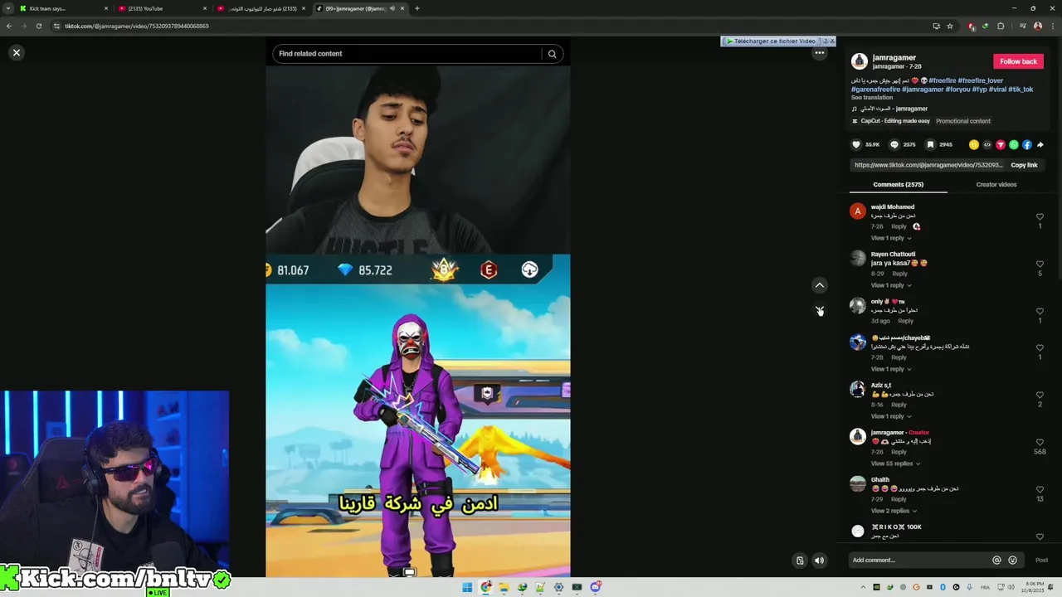Click the address bar URL
This screenshot has height=597, width=1062.
(137, 26)
